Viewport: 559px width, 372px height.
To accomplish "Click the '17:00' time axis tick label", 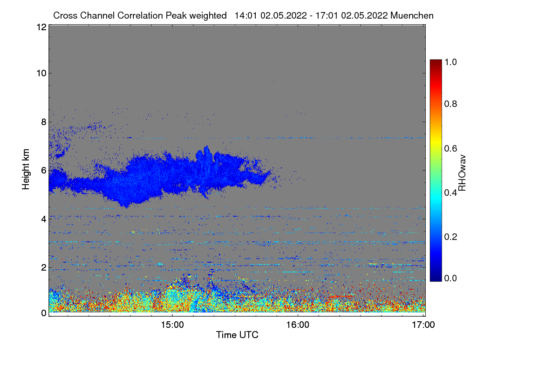I will click(x=423, y=325).
